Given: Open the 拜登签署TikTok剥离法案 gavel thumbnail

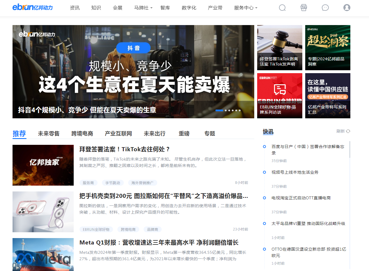Looking at the screenshot, I should coord(280,47).
